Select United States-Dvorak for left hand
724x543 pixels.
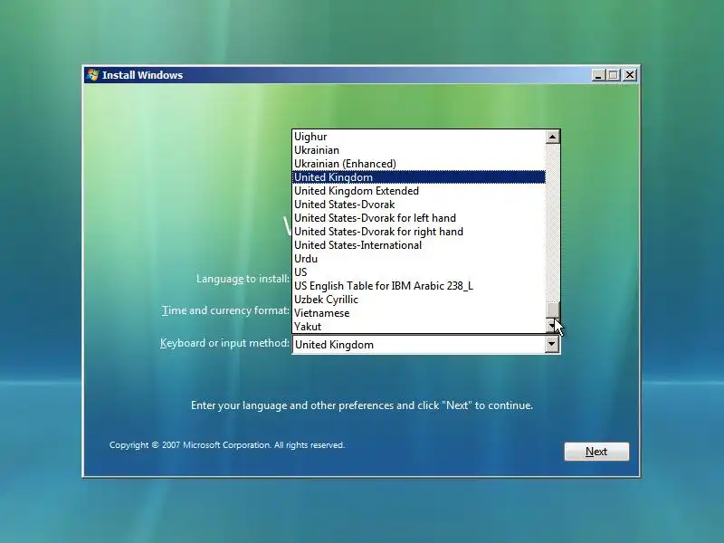(419, 218)
